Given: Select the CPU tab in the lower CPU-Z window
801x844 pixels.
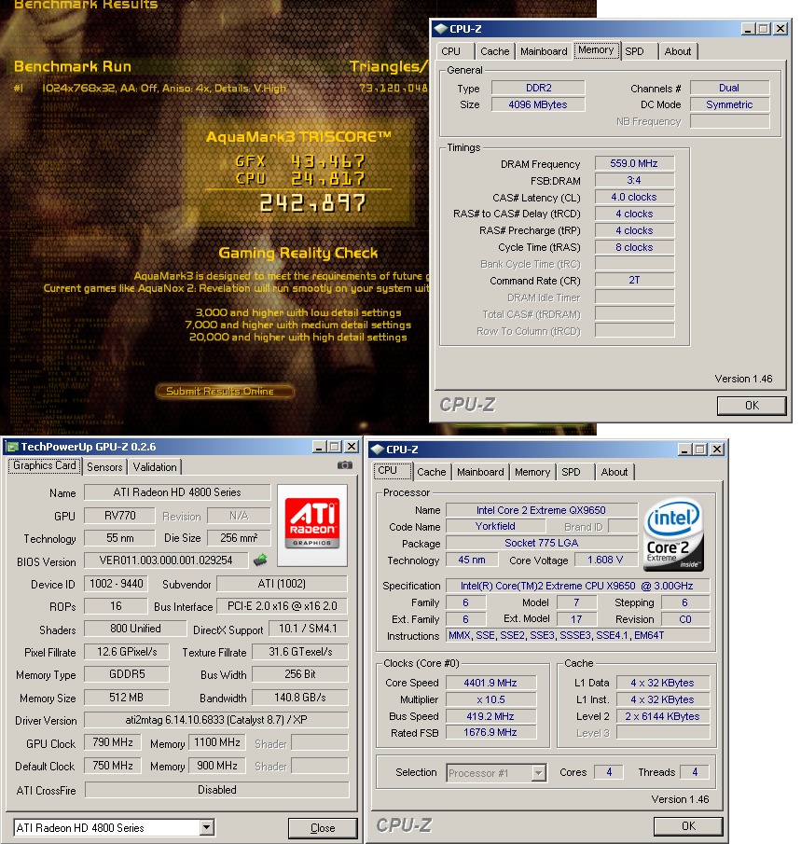Looking at the screenshot, I should pos(393,470).
